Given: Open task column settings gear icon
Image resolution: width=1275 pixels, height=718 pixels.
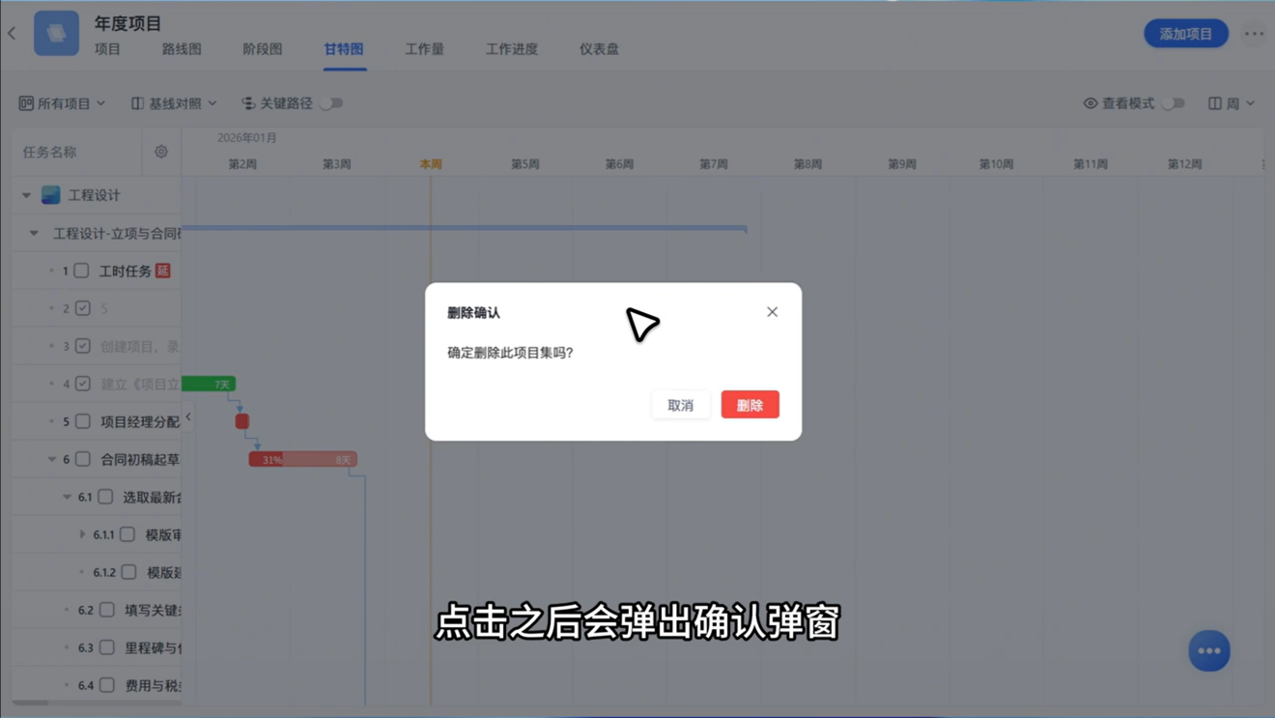Looking at the screenshot, I should point(161,152).
